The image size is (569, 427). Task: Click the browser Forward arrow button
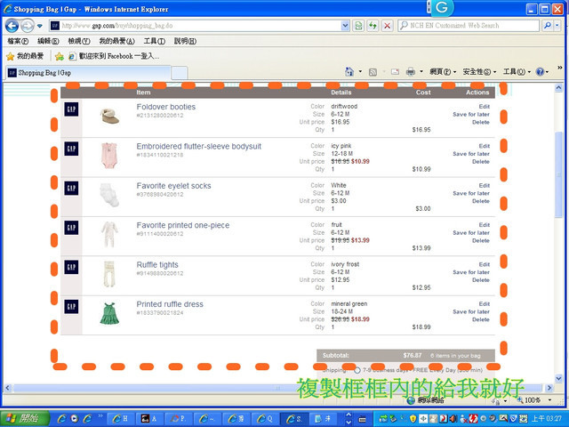(28, 26)
